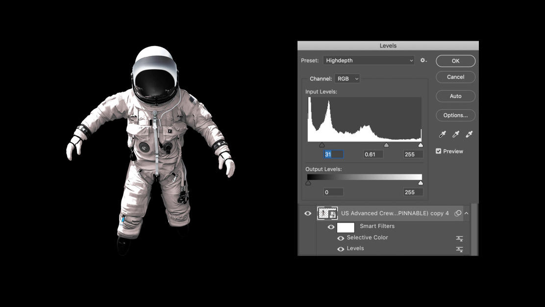The height and width of the screenshot is (307, 545).
Task: Click the midtone gamma field 0.61
Action: coord(373,154)
